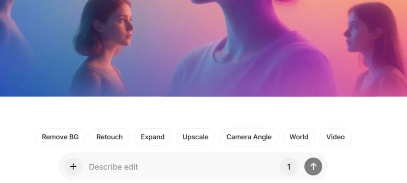Apply Upscale to the image
407x183 pixels.
point(195,137)
